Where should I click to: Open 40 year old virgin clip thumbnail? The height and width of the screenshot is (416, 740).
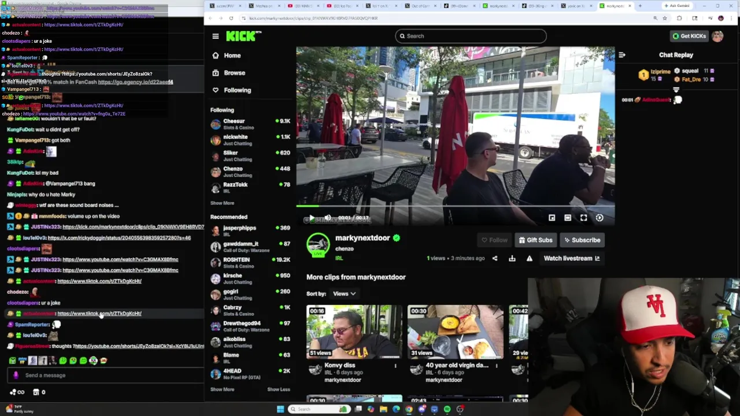455,332
